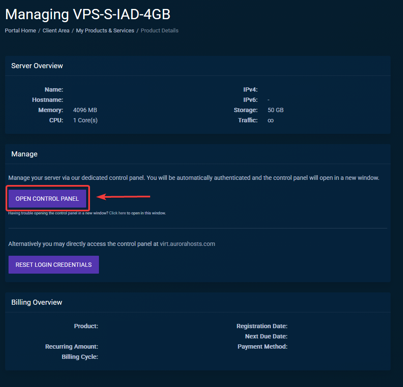
Task: Click the infinity Traffic value
Action: (x=270, y=120)
